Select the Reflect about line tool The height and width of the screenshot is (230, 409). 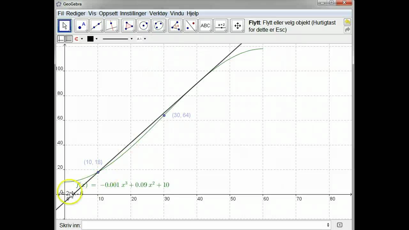(190, 26)
